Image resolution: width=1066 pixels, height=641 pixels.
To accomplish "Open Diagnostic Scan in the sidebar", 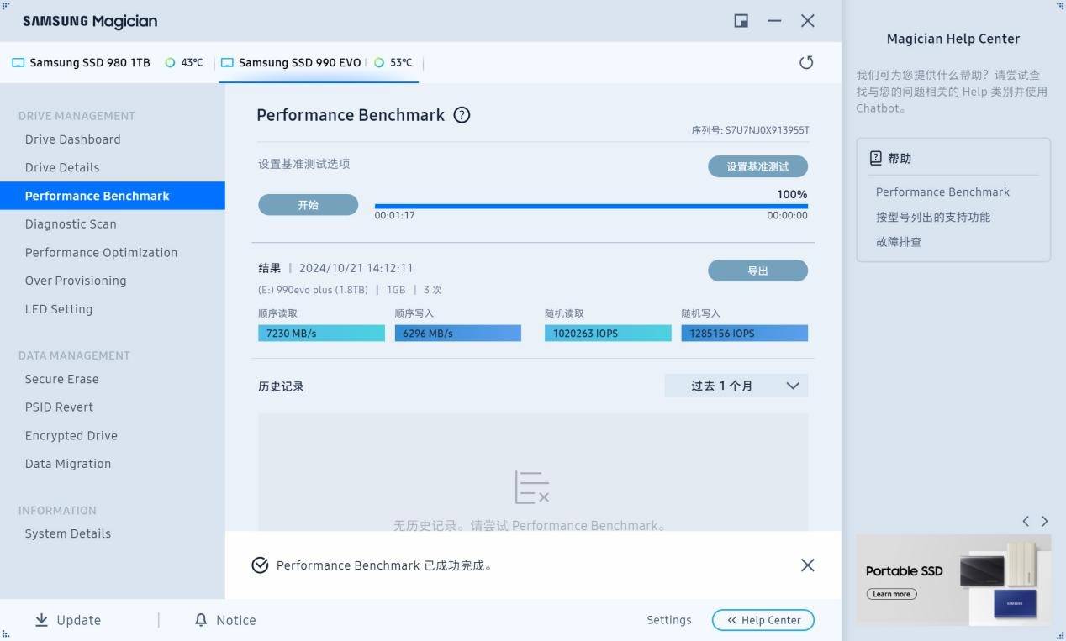I will pos(71,224).
